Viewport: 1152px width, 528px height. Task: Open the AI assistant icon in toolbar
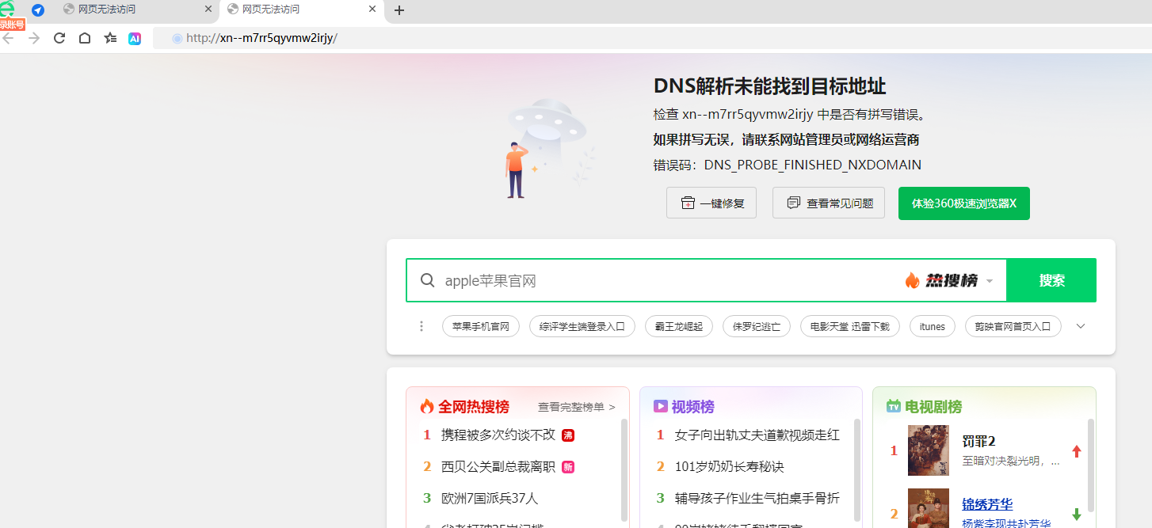pyautogui.click(x=135, y=38)
